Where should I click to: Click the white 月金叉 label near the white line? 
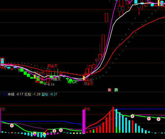56,79
